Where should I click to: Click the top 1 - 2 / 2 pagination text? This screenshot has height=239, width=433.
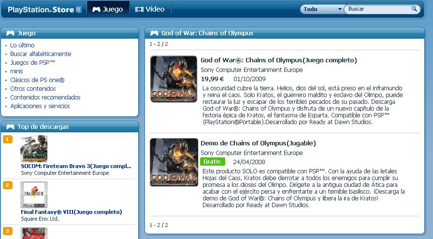coord(159,44)
